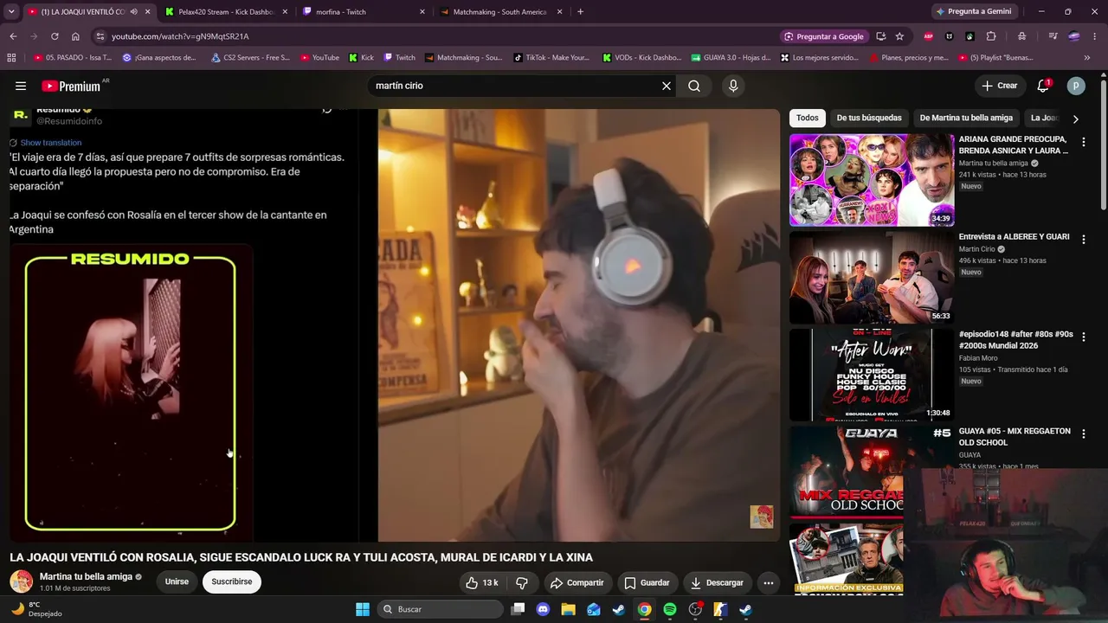Open more actions for the video

click(768, 582)
